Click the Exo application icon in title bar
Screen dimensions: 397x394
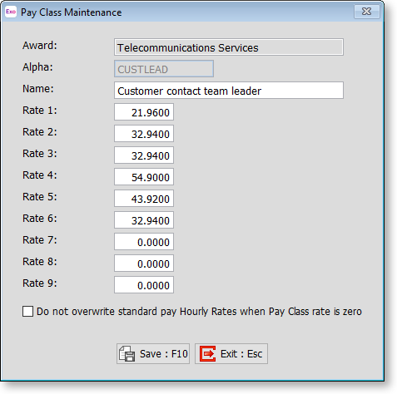11,12
